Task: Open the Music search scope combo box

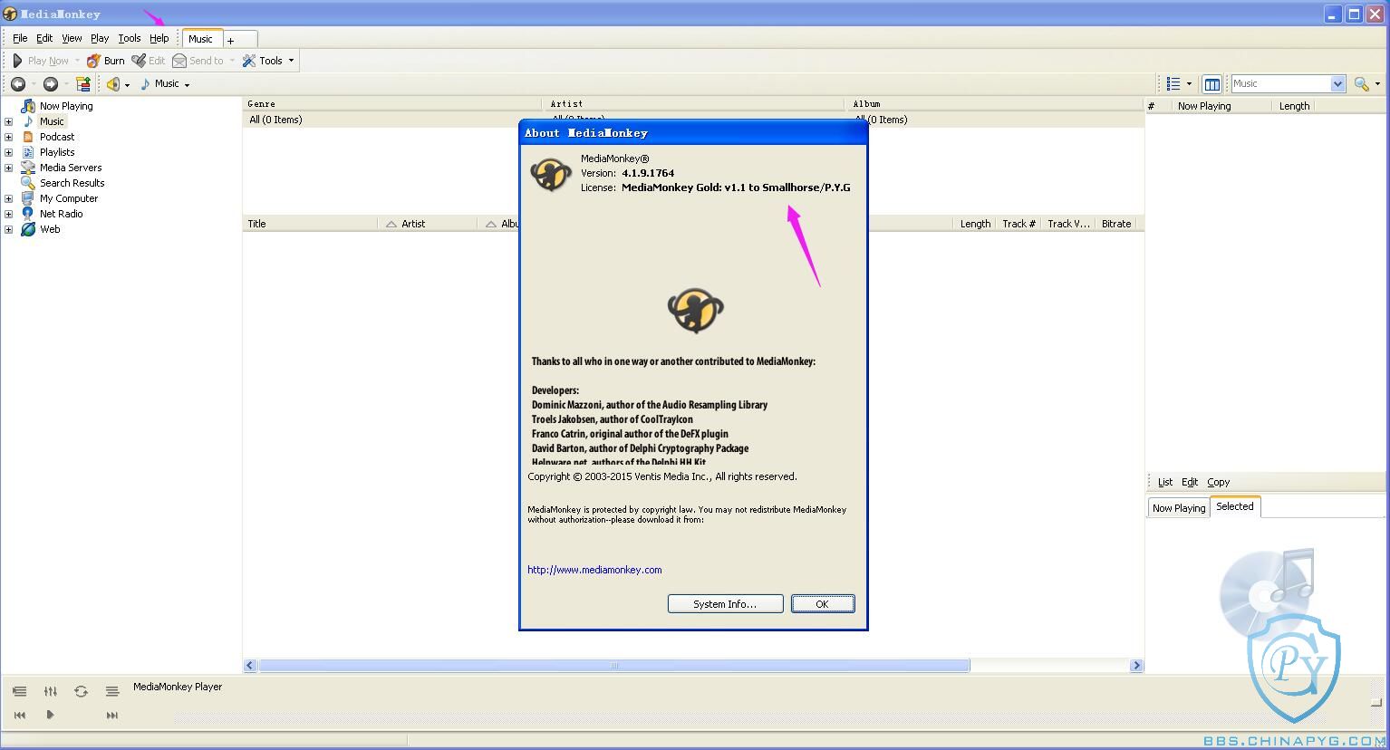Action: [x=1288, y=84]
